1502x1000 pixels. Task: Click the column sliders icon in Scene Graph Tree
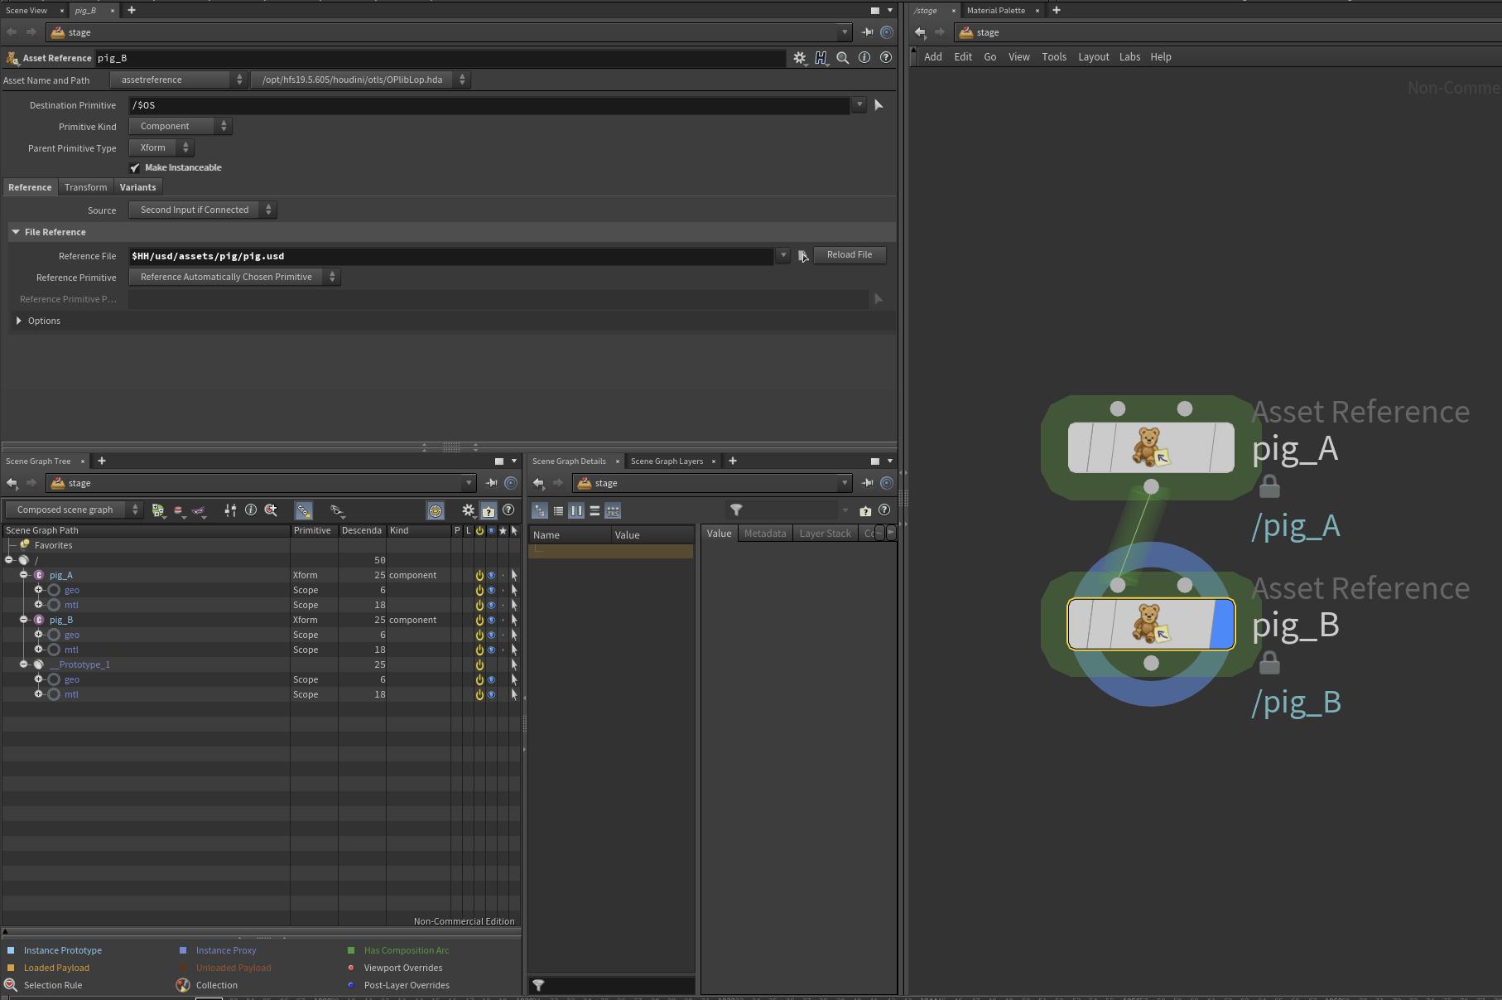coord(230,510)
